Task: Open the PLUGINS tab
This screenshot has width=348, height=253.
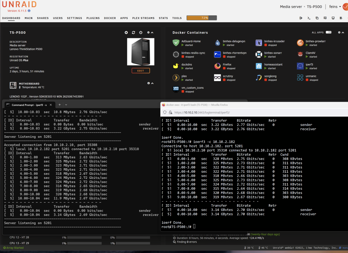Action: (x=93, y=18)
